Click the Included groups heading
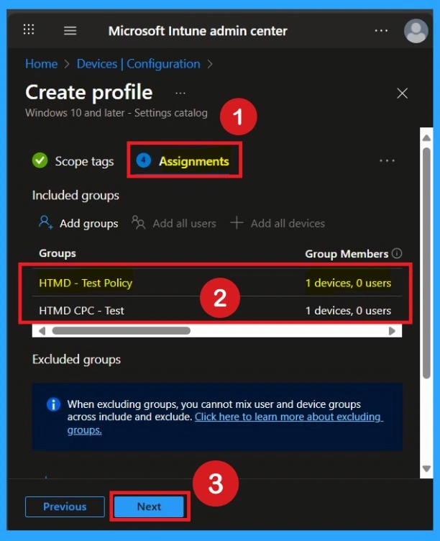The width and height of the screenshot is (440, 541). (x=75, y=195)
